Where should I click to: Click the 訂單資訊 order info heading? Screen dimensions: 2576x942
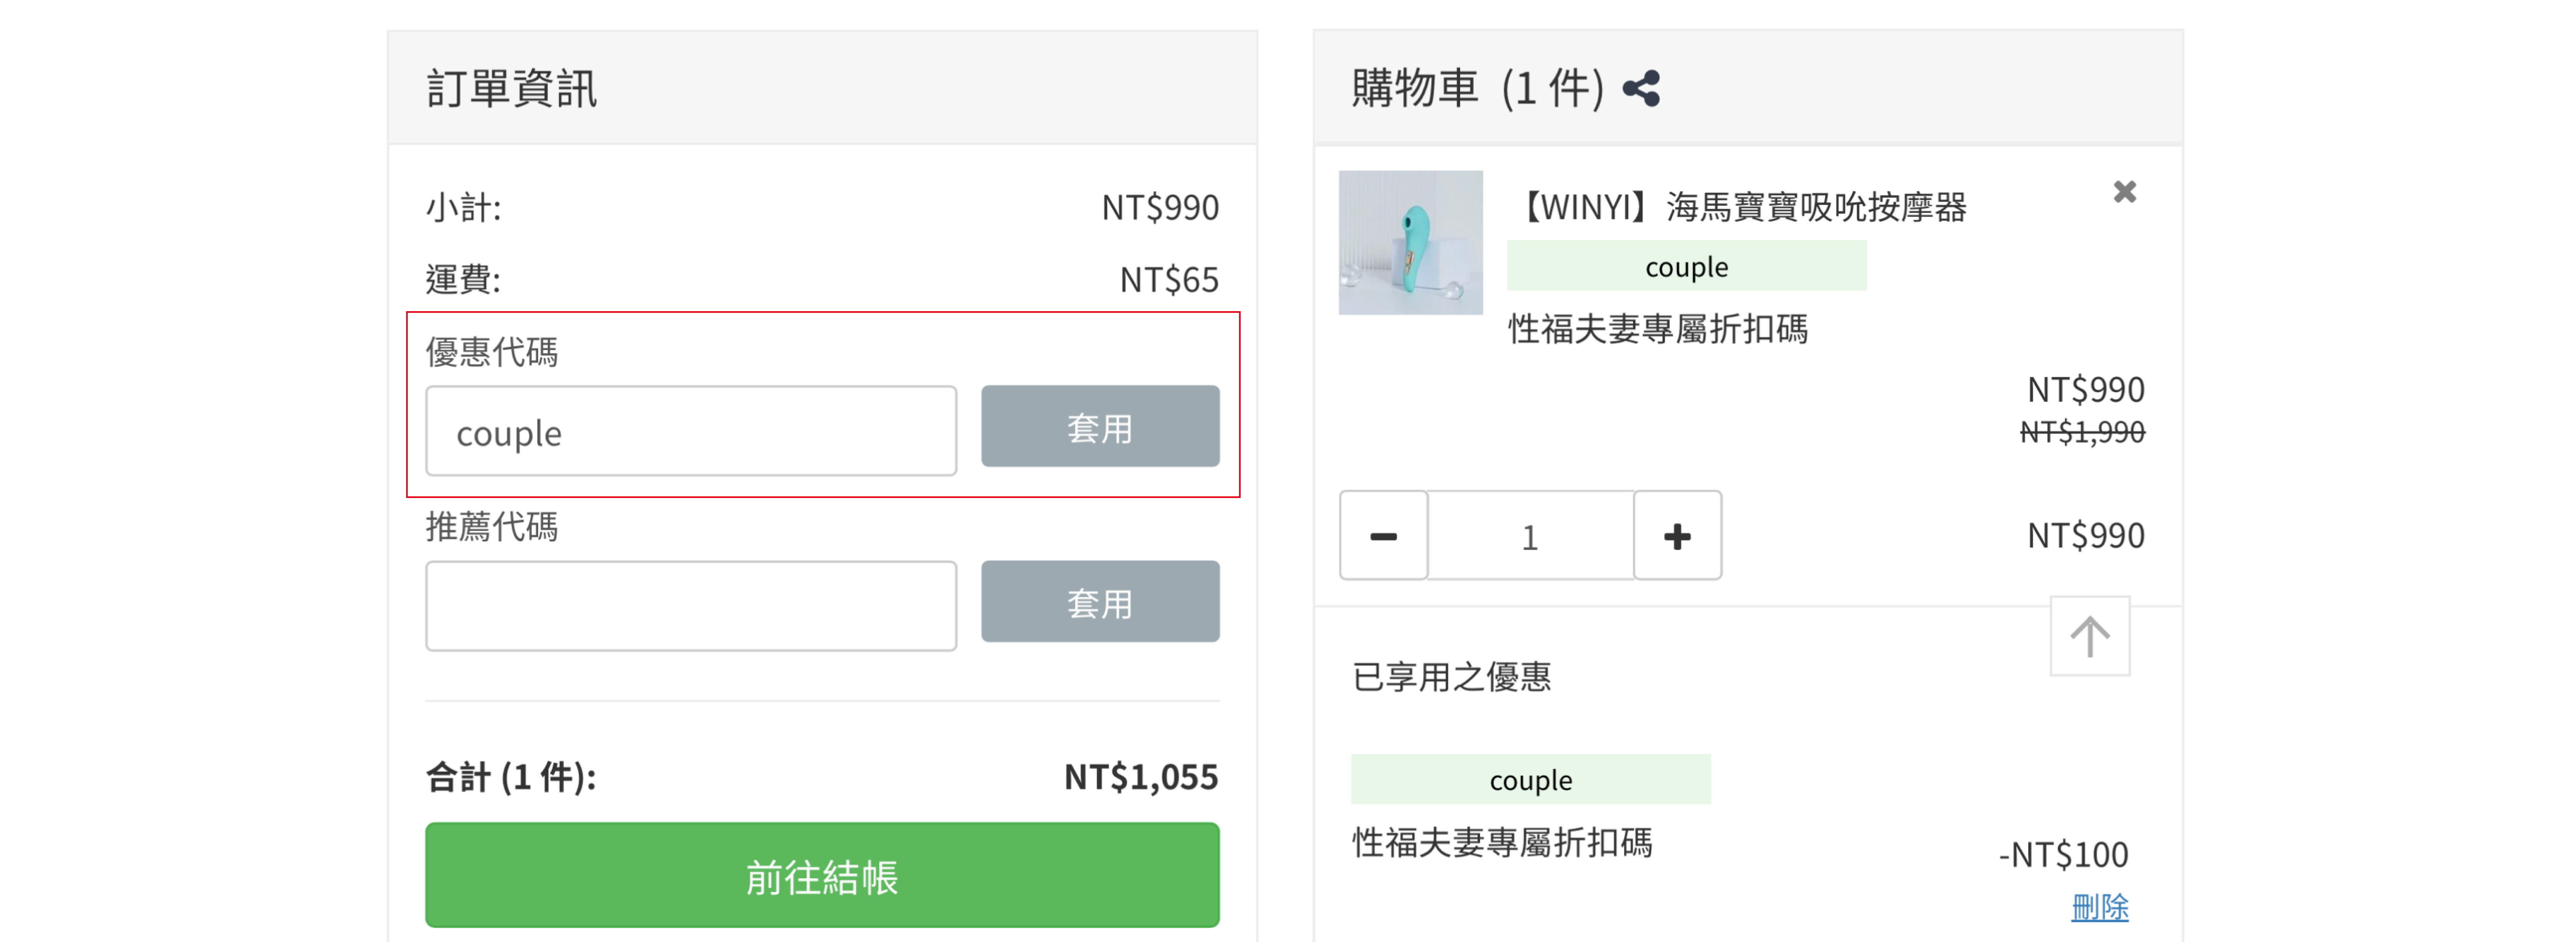pos(511,88)
